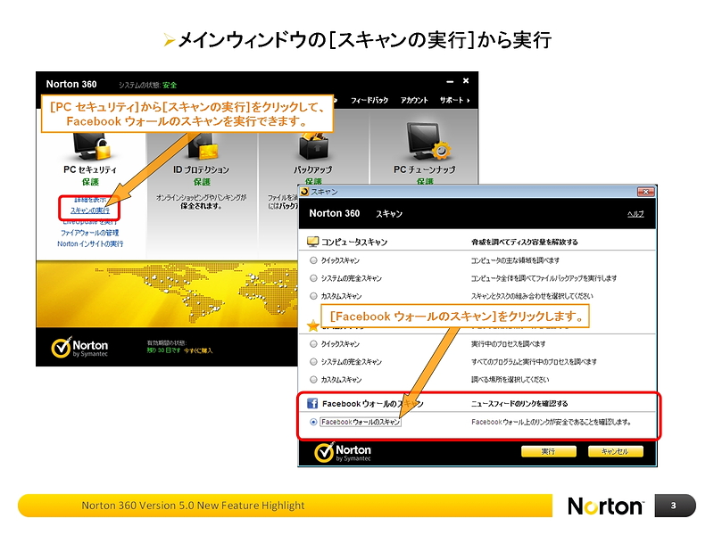Click the ニュースフィードのリンクを確認する text

pos(519,404)
